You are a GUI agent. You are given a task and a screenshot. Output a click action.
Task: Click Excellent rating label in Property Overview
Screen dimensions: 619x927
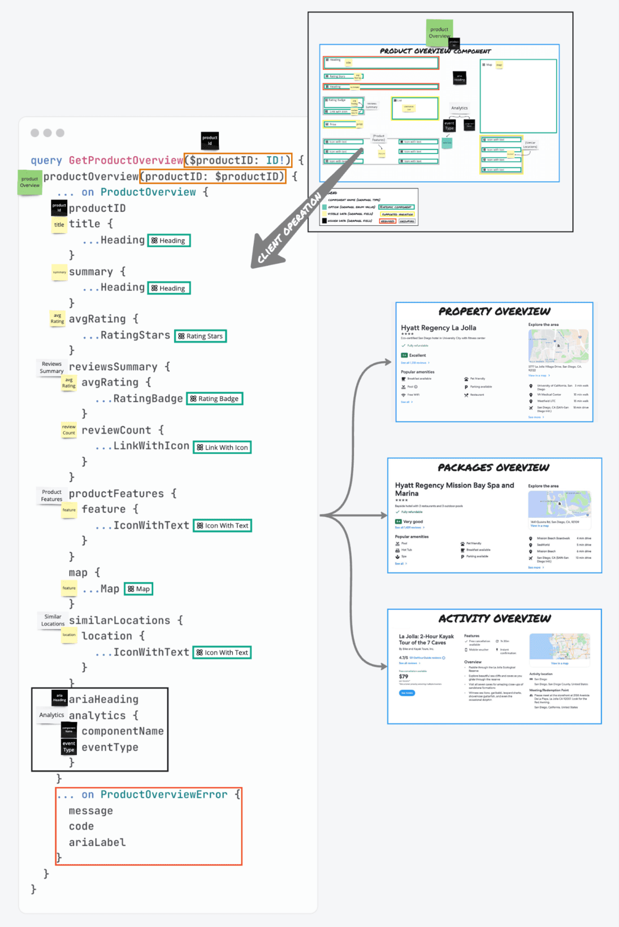pyautogui.click(x=417, y=355)
